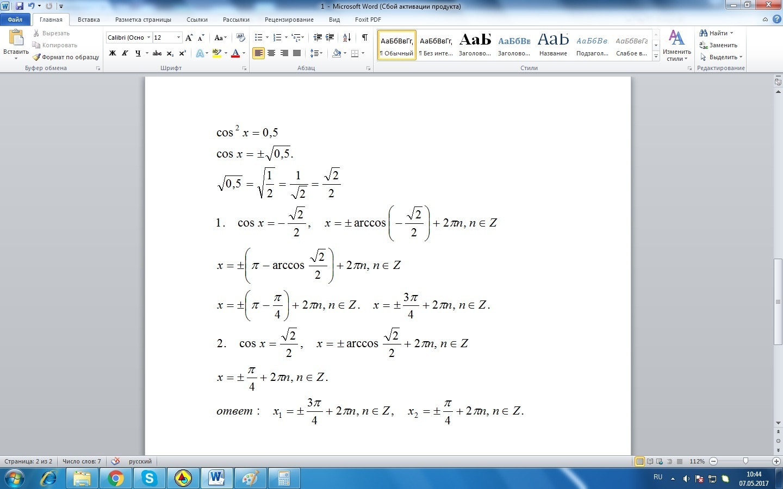Viewport: 783px width, 489px height.
Task: Expand the Найти (Find) dropdown arrow
Action: click(x=731, y=33)
